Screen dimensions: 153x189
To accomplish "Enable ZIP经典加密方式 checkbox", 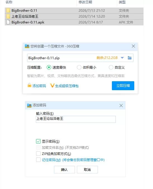I will 38,154.
